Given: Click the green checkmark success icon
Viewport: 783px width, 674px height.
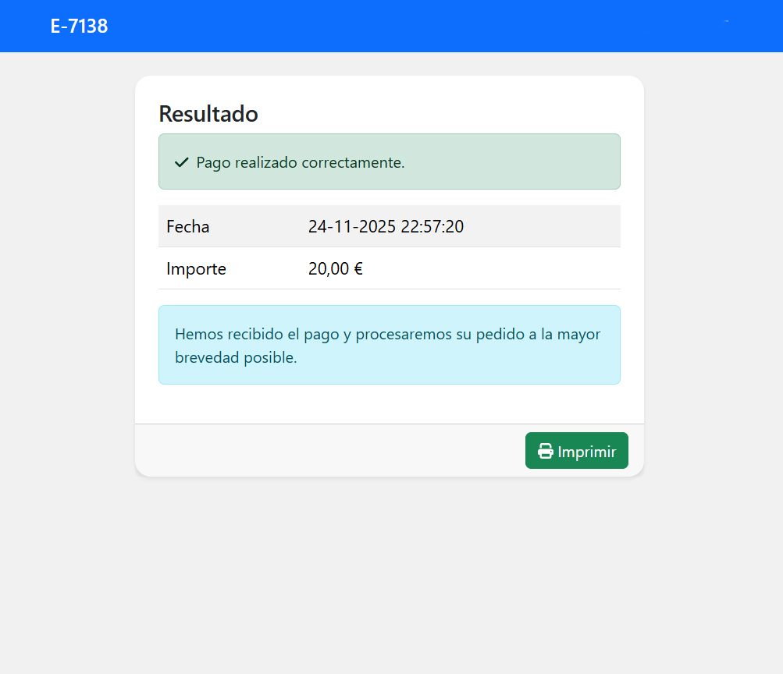Looking at the screenshot, I should [x=182, y=162].
